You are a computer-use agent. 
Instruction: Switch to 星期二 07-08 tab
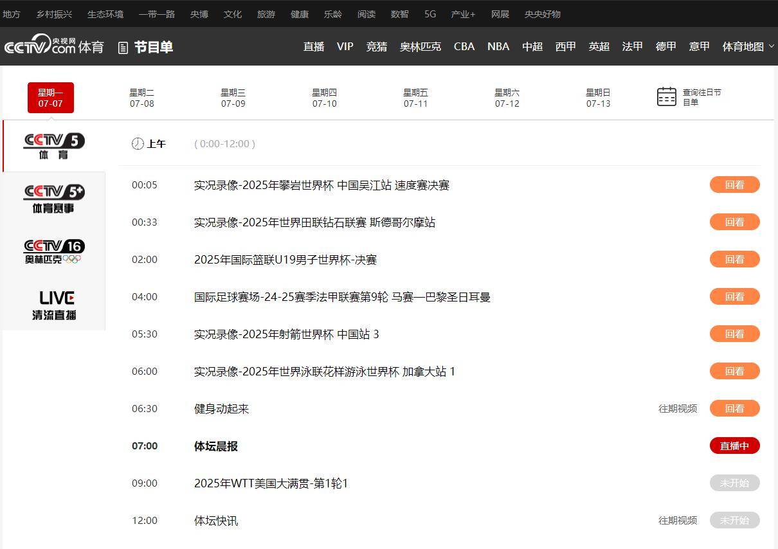142,98
